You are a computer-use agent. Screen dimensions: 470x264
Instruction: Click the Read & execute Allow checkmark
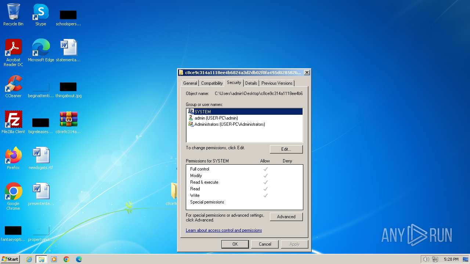[265, 182]
